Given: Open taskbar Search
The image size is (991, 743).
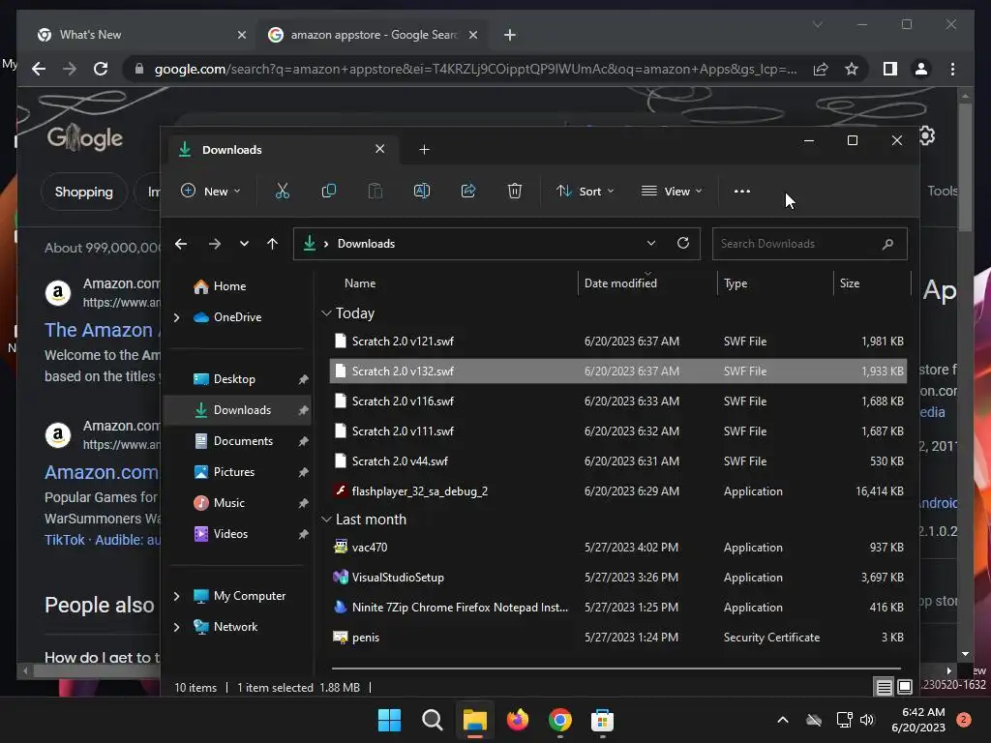Looking at the screenshot, I should [x=433, y=720].
